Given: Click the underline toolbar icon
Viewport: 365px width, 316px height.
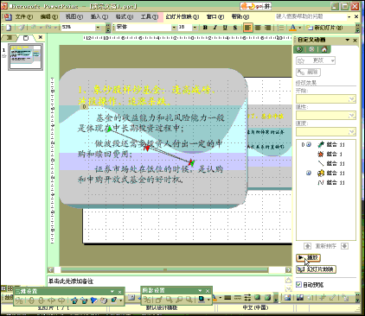Looking at the screenshot, I should (x=225, y=28).
